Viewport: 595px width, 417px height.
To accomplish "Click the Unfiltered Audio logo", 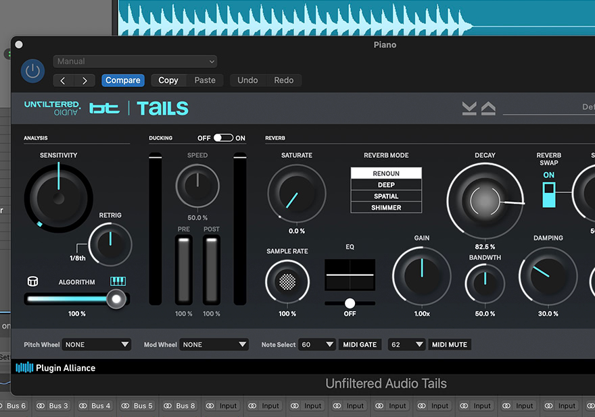I will coord(52,108).
